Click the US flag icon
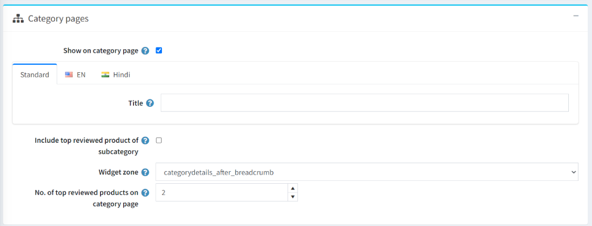Screen dimensions: 592x226 point(69,75)
